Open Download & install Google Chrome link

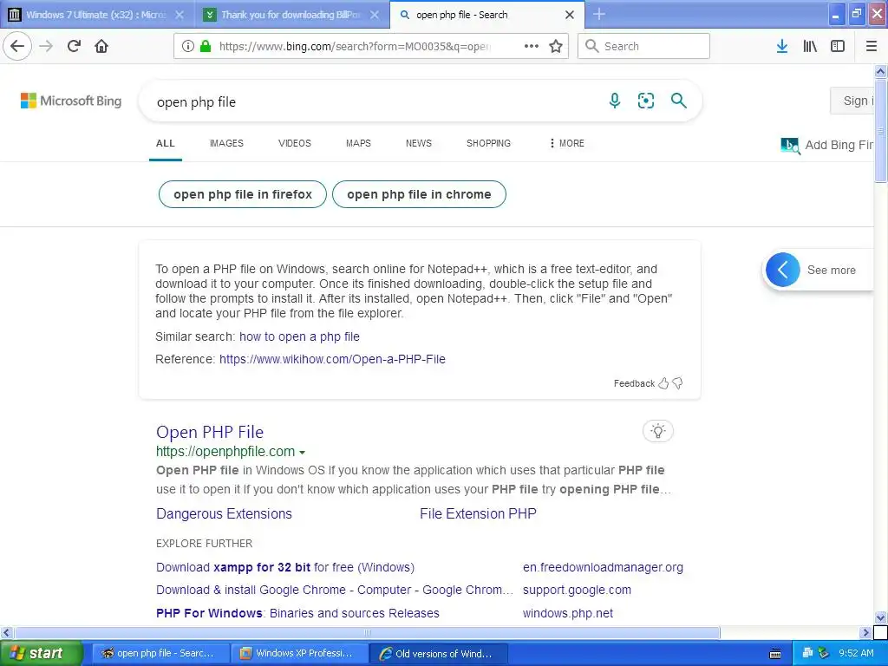(x=335, y=590)
